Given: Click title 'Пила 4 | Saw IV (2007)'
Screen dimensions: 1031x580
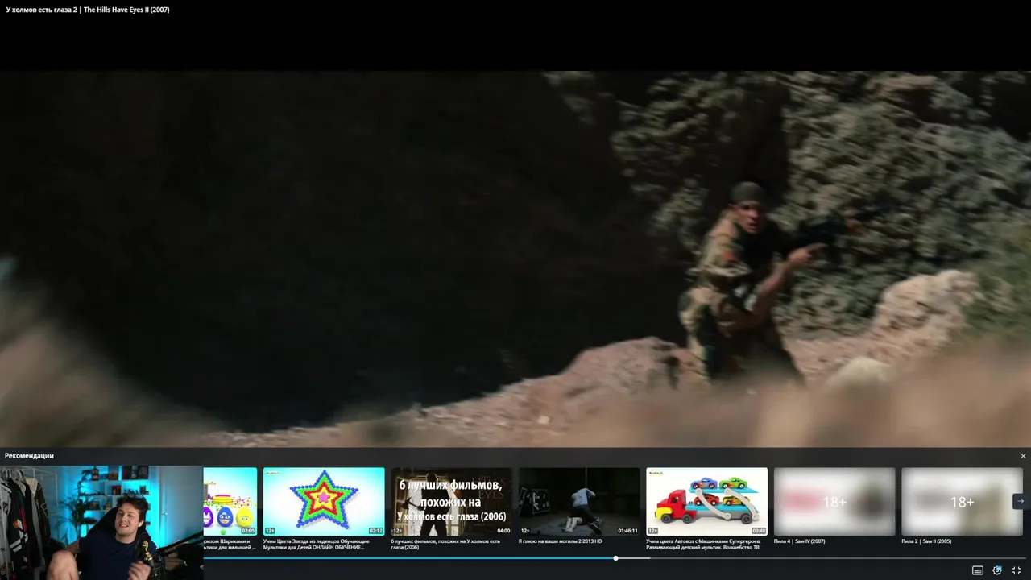Looking at the screenshot, I should point(800,541).
